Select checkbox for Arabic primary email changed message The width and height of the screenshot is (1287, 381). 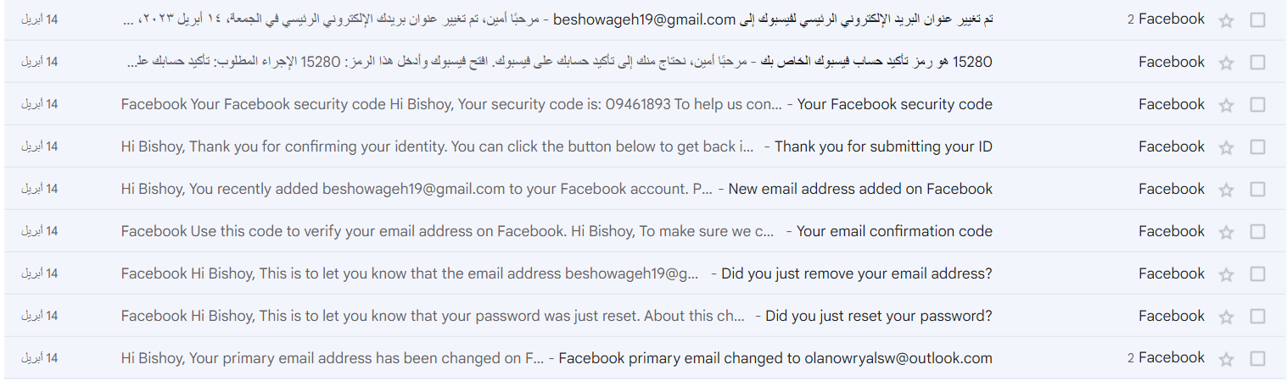click(x=1257, y=19)
